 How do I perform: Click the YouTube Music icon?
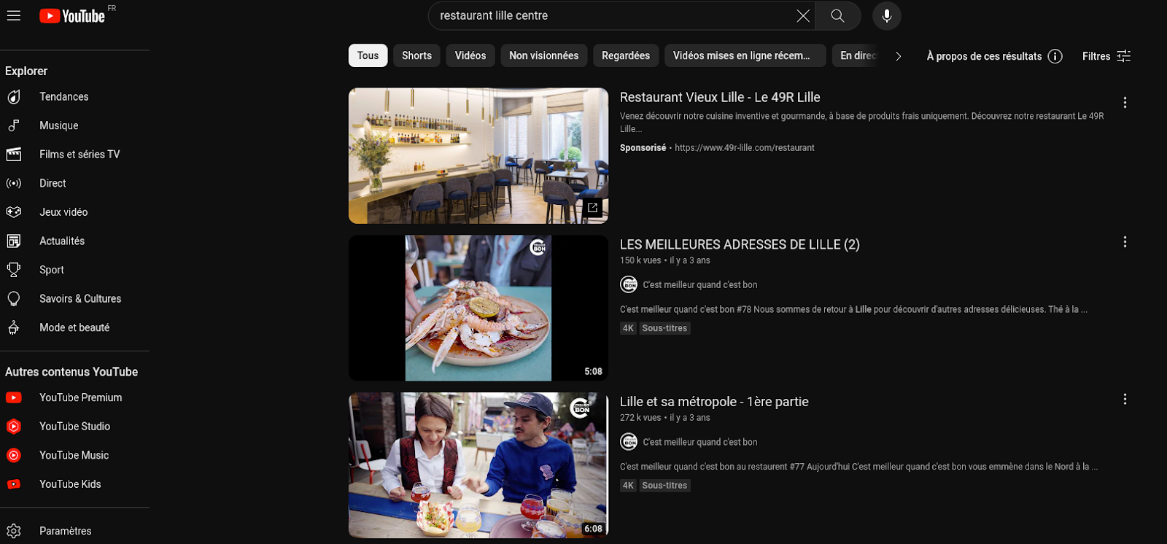tap(14, 455)
